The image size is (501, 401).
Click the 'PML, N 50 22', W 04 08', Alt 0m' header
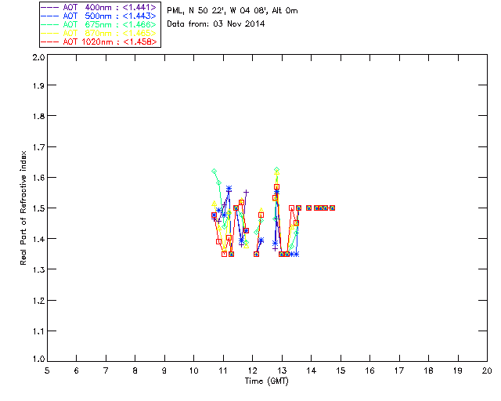(232, 11)
